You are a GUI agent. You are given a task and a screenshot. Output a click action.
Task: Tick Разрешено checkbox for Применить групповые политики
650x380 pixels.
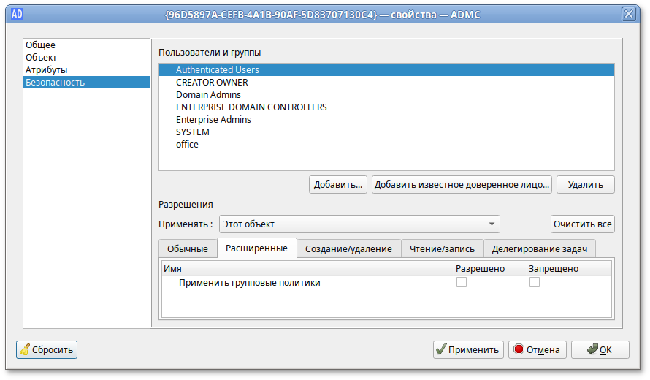point(462,283)
